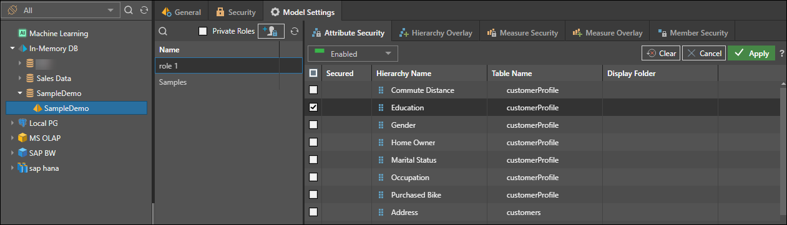
Task: Expand the sap hana node
Action: click(x=13, y=168)
